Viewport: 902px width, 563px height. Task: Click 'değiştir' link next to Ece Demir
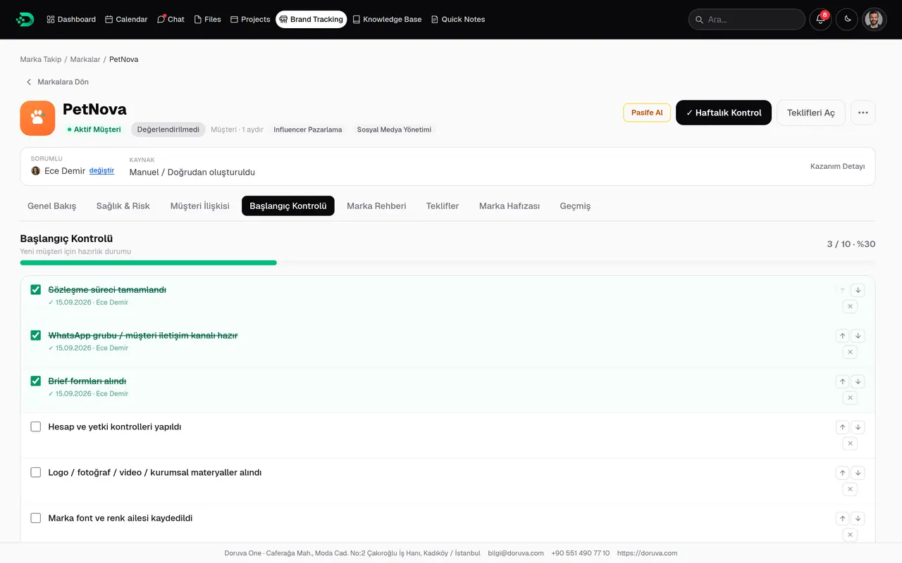[x=101, y=170]
